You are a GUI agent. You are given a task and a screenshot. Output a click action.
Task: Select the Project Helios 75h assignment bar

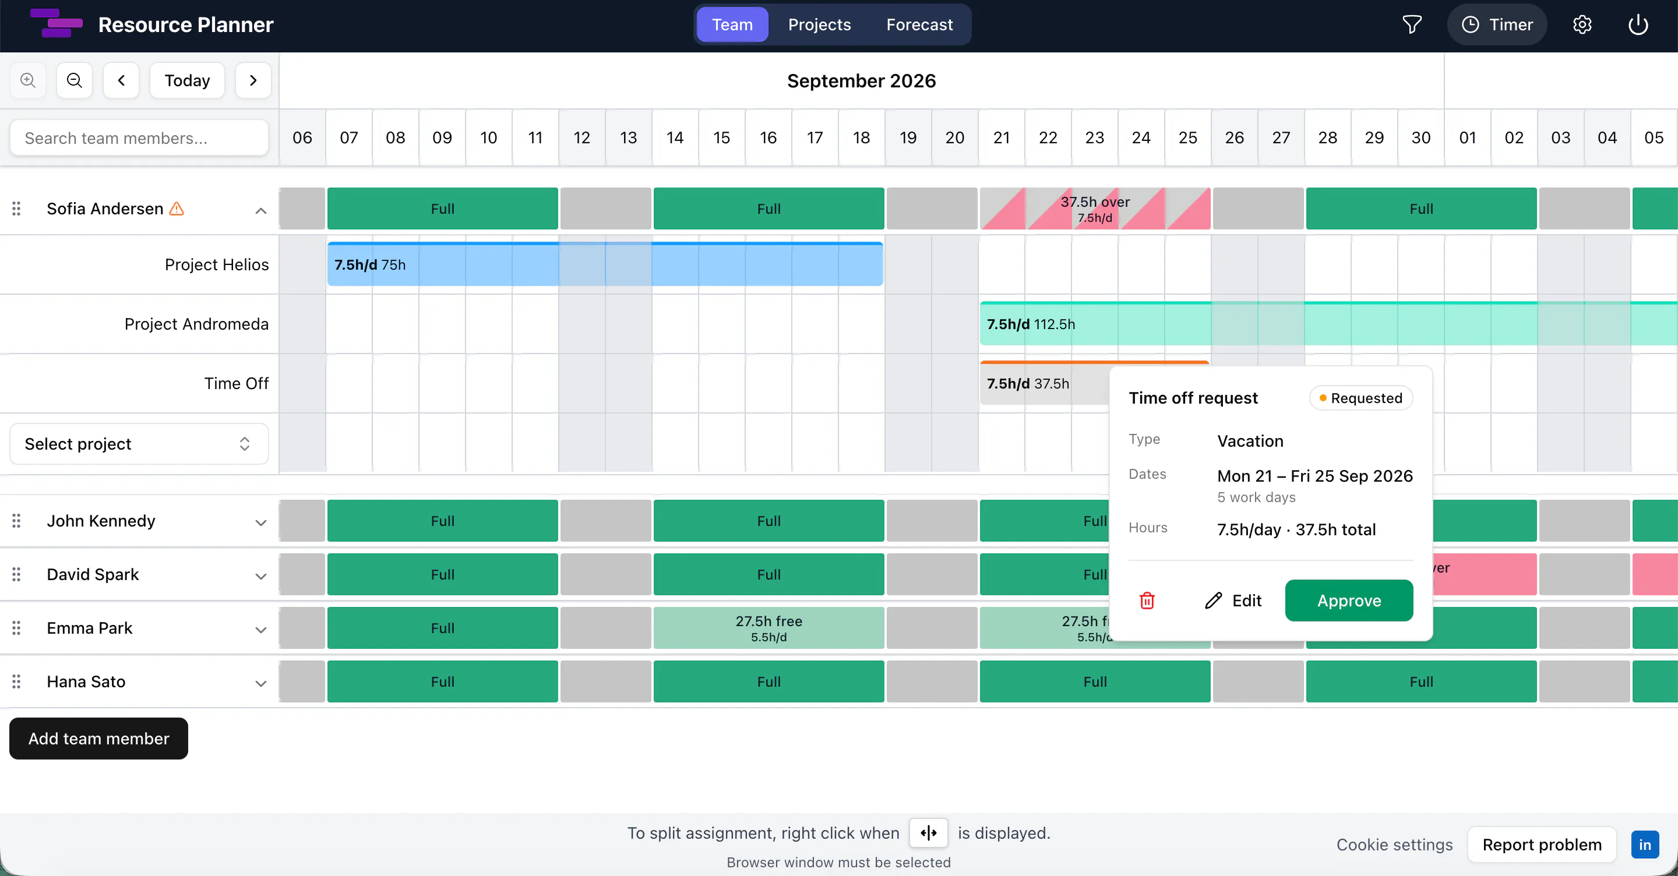[x=605, y=264]
